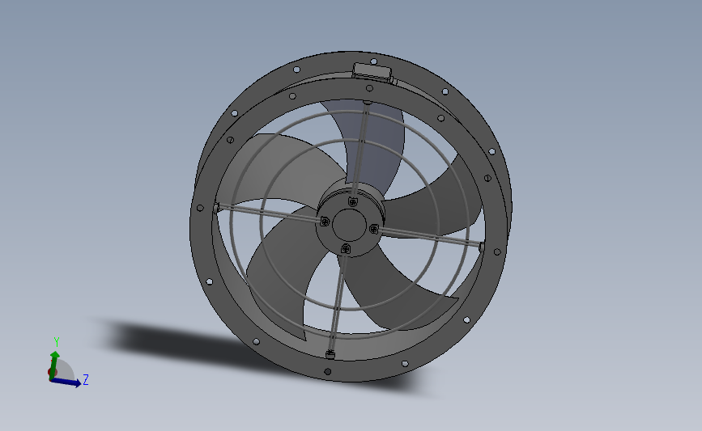Select the terminal box atop the fan housing
702x431 pixels.
[x=372, y=73]
